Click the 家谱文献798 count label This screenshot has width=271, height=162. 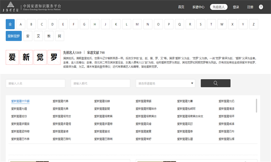[x=96, y=53]
